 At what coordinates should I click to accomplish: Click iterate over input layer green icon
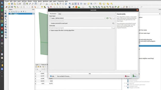click(x=107, y=18)
